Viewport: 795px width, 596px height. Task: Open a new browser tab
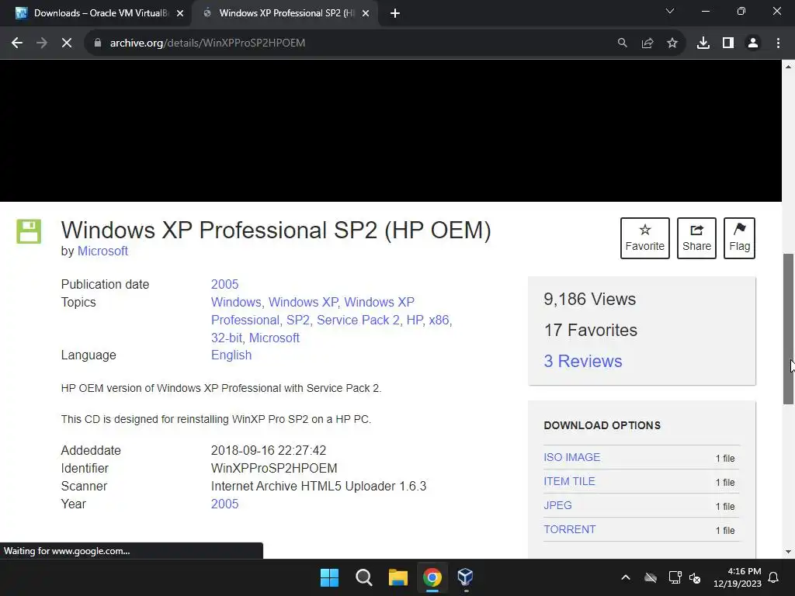[x=395, y=13]
